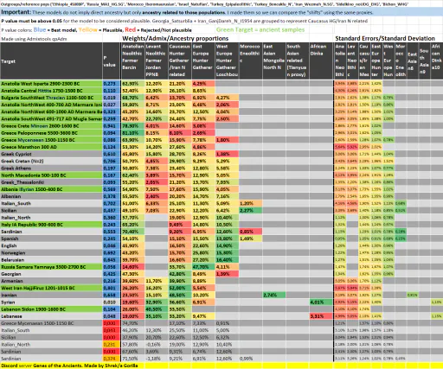
Task: Select the 'African Dinka' proportions header cell
Action: (321, 61)
